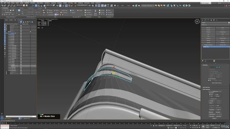230x129 pixels.
Task: Open the Named Selection Sets dropdown
Action: 82,5
